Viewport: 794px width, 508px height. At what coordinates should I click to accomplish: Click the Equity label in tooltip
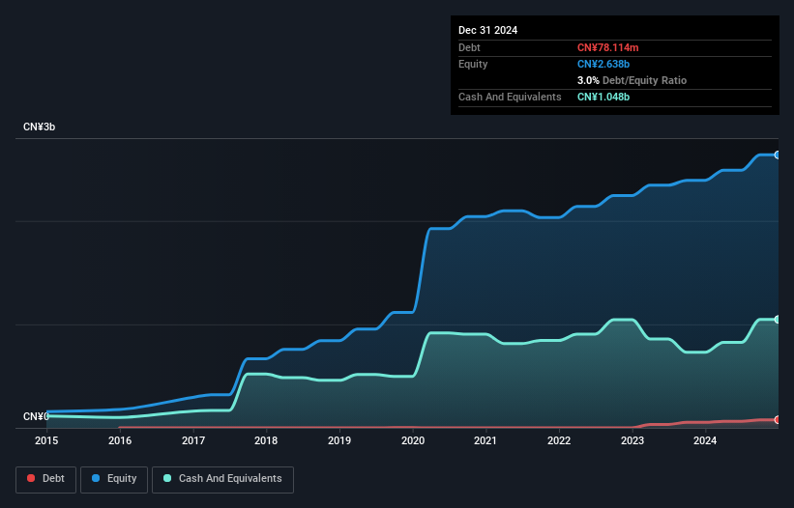point(473,64)
